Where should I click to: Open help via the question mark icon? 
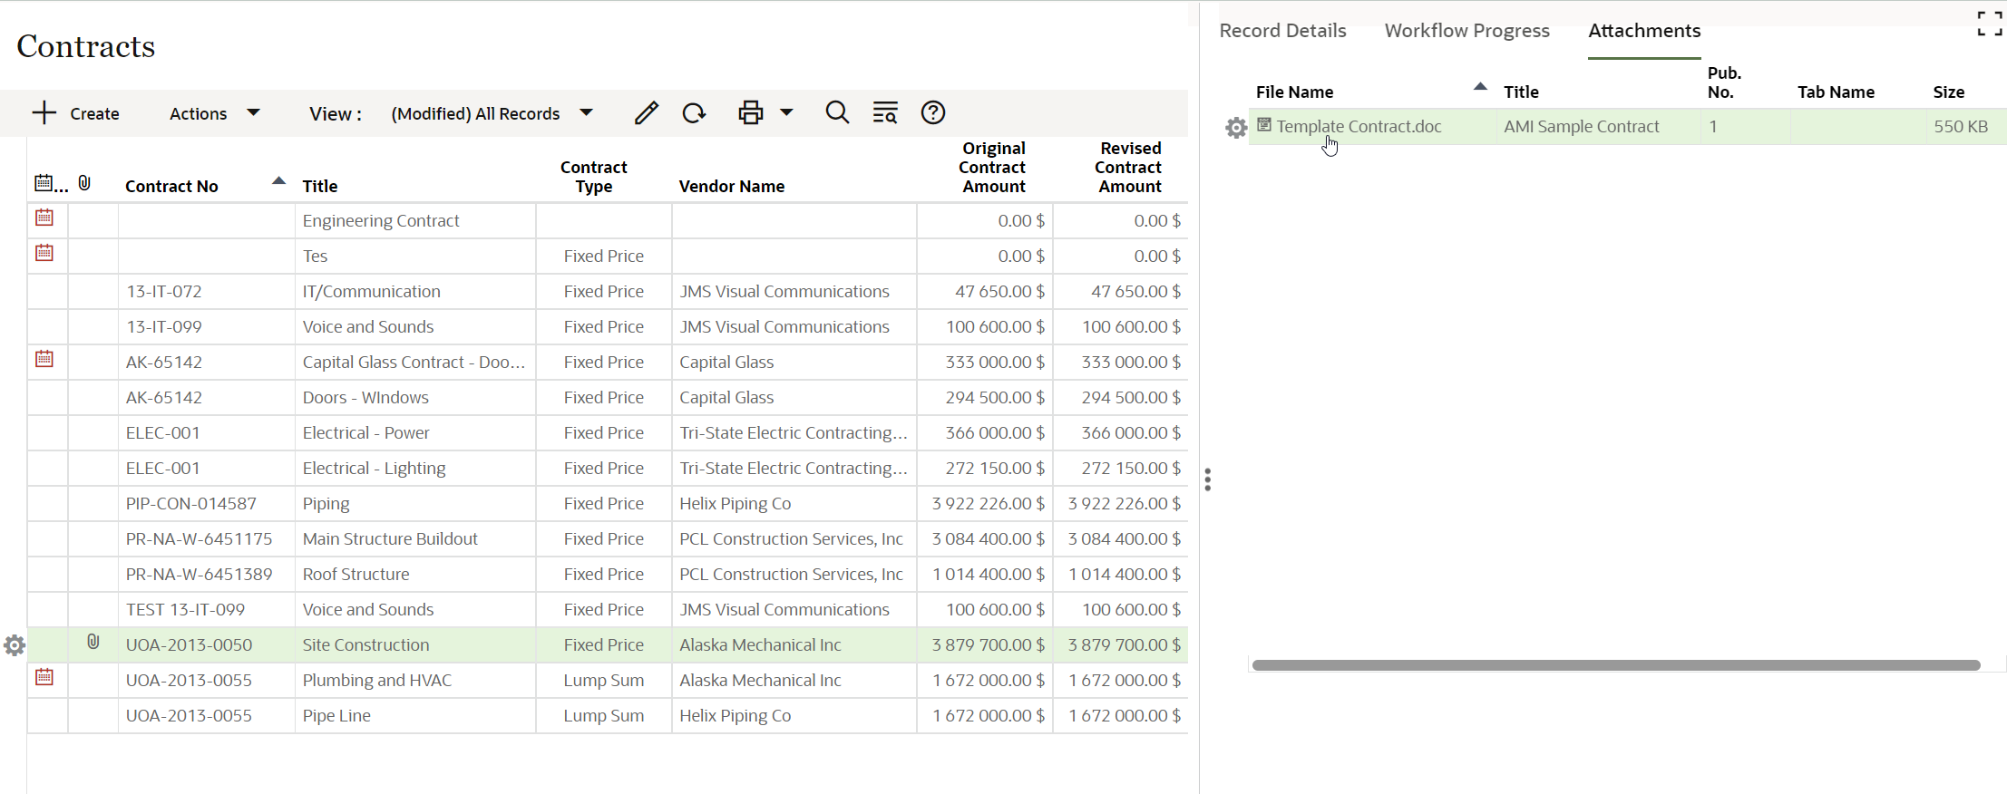pos(933,113)
